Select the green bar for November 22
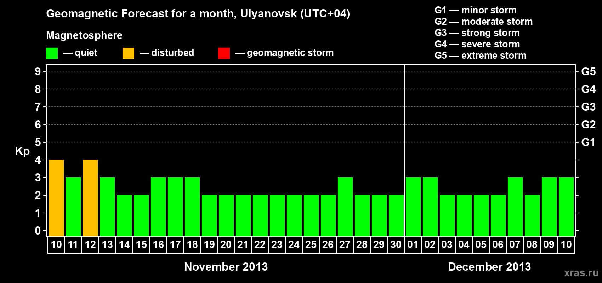The image size is (602, 283). pos(260,215)
